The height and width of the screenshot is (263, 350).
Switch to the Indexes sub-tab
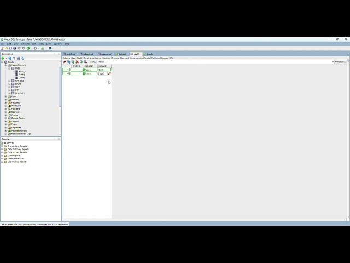165,58
